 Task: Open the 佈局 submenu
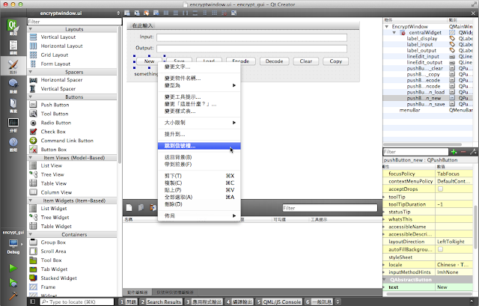[x=199, y=215]
